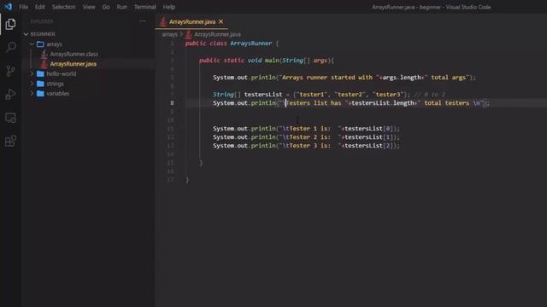547x307 pixels.
Task: Open the Source Control view icon
Action: 10,71
